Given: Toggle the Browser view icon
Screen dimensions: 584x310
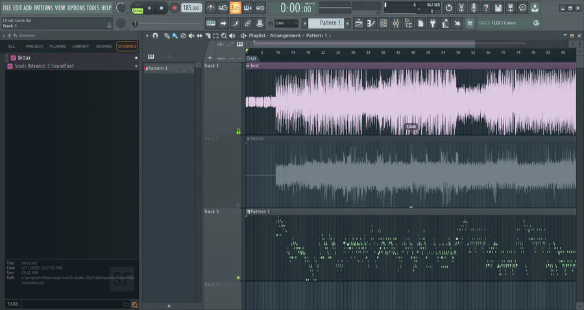Looking at the screenshot, I should [x=408, y=23].
